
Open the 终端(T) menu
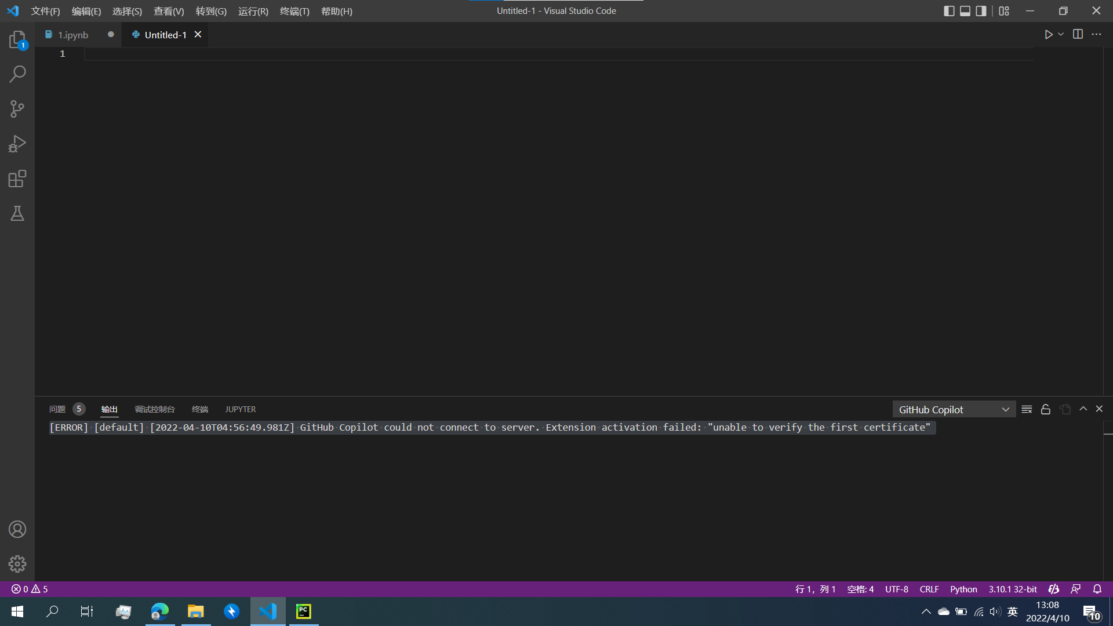(294, 11)
